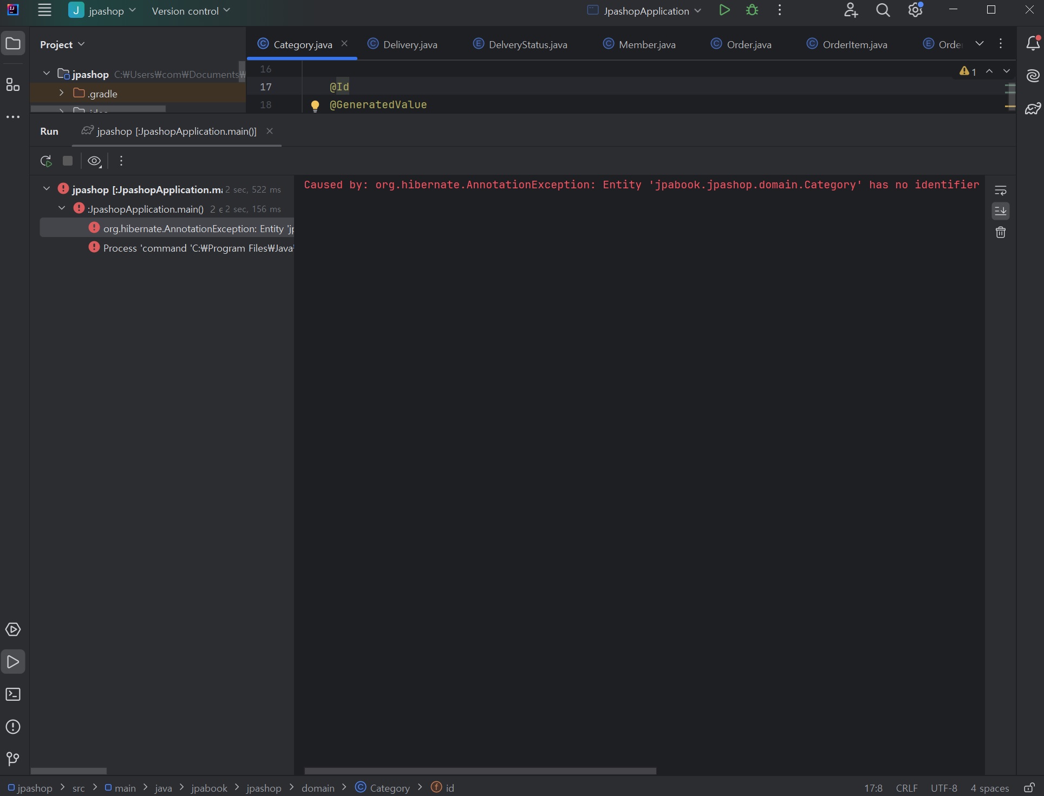The width and height of the screenshot is (1044, 796).
Task: Click console horizontal scrollbar
Action: tap(480, 771)
